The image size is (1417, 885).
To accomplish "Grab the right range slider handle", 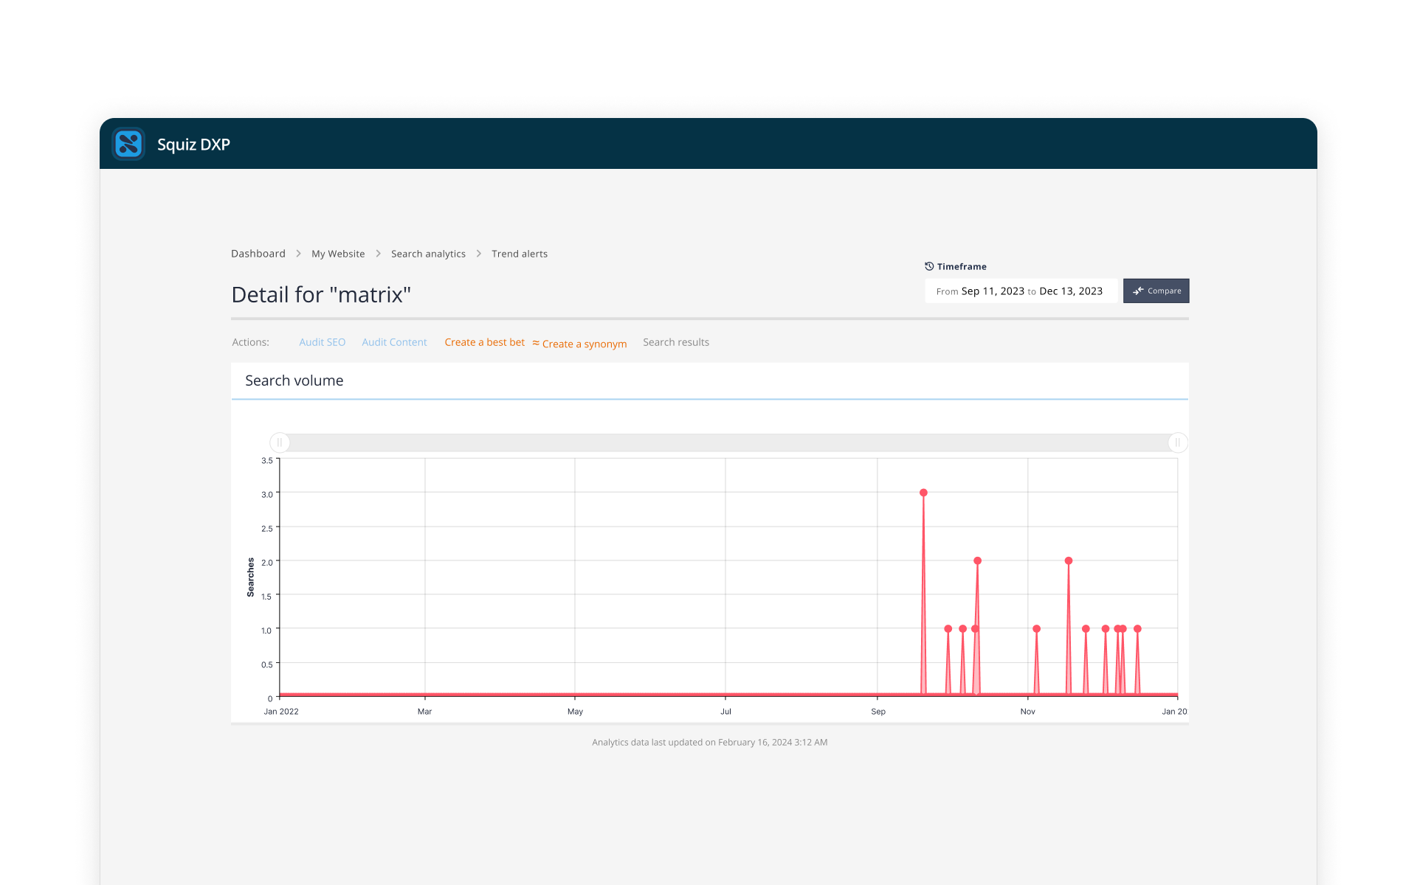I will click(1178, 442).
